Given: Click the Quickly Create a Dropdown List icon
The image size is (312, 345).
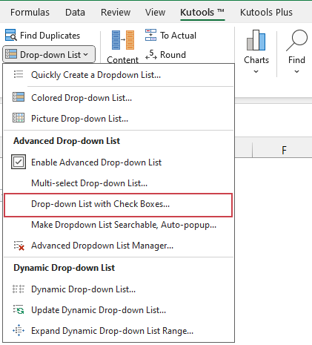Looking at the screenshot, I should coord(19,74).
